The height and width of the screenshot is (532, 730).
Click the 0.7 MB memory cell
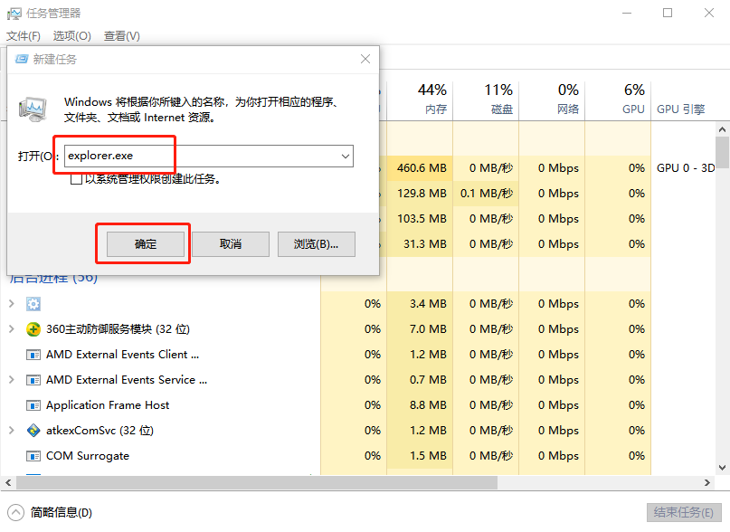point(420,380)
